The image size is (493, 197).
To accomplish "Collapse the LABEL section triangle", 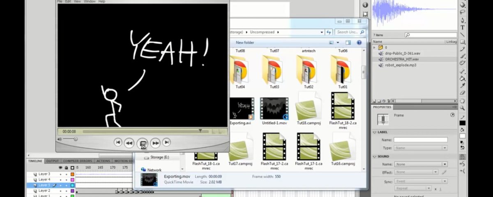I will coord(375,132).
